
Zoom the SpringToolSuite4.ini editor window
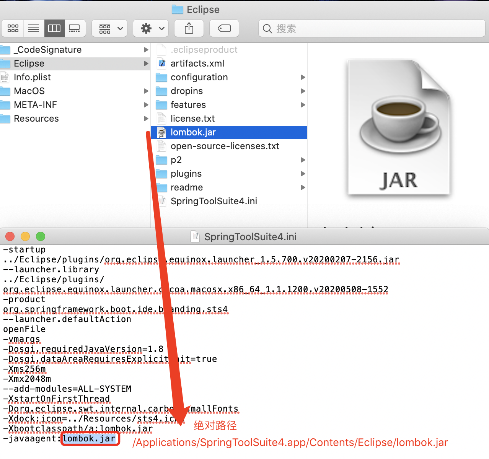(41, 236)
